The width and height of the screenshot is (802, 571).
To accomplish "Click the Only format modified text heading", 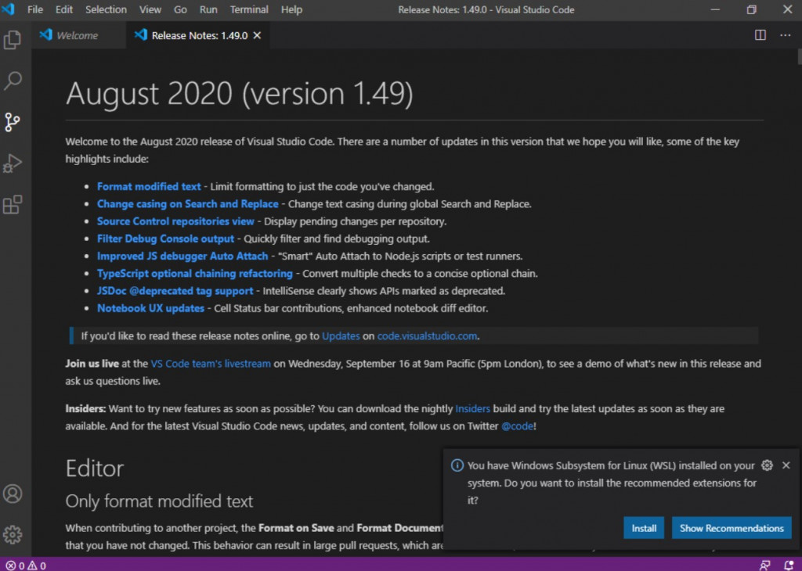I will coord(159,501).
